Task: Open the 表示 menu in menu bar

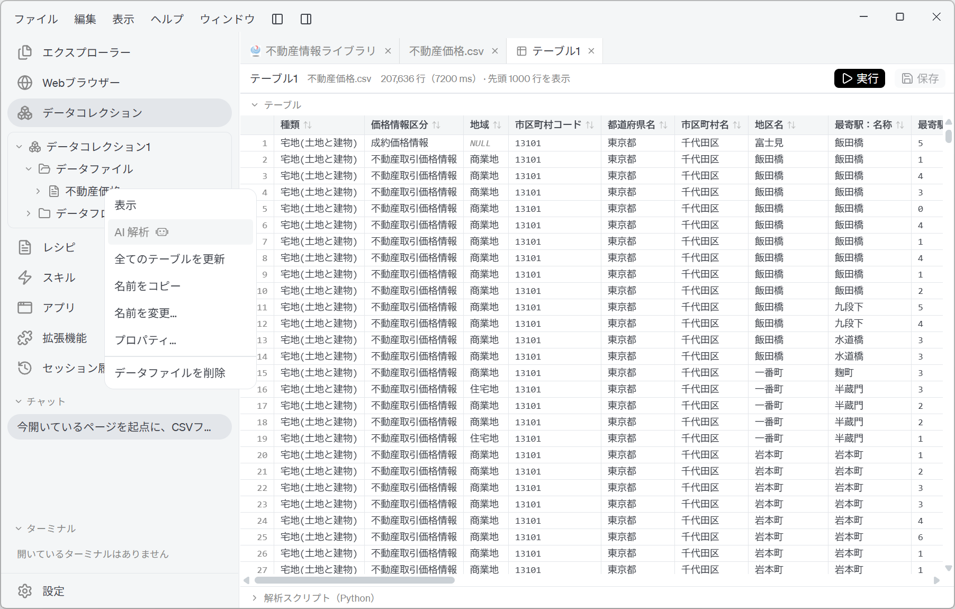Action: 123,19
